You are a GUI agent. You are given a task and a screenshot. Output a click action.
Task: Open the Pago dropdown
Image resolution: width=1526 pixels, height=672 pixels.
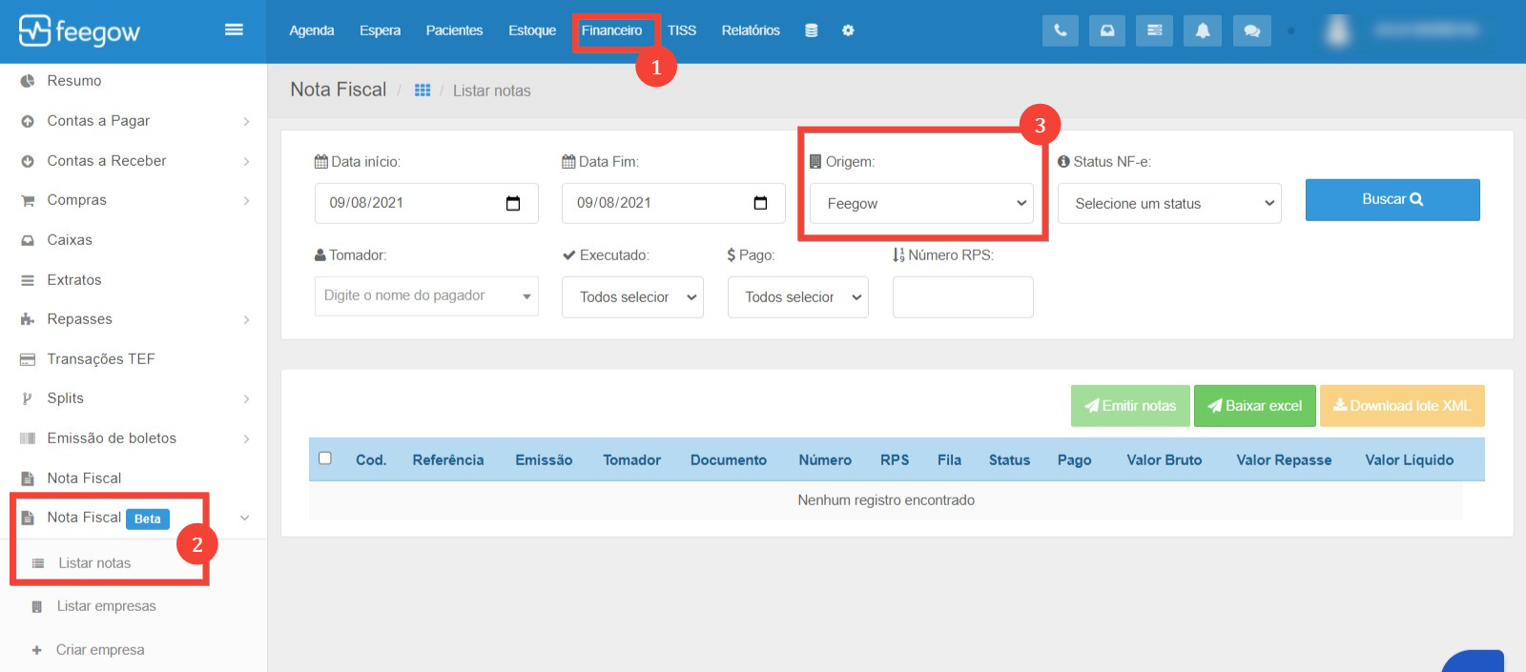pos(798,296)
